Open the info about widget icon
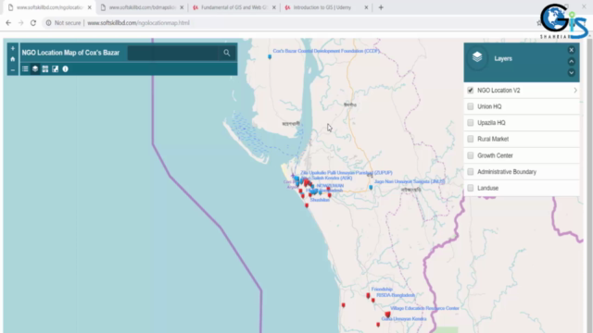This screenshot has height=333, width=593. point(66,68)
